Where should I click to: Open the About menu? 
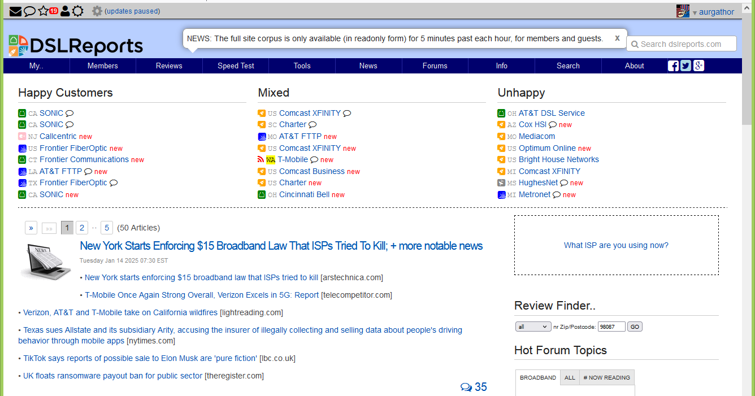click(635, 66)
